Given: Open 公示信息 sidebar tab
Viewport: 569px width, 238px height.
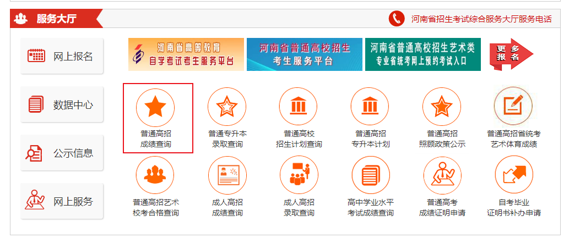Looking at the screenshot, I should pyautogui.click(x=62, y=153).
